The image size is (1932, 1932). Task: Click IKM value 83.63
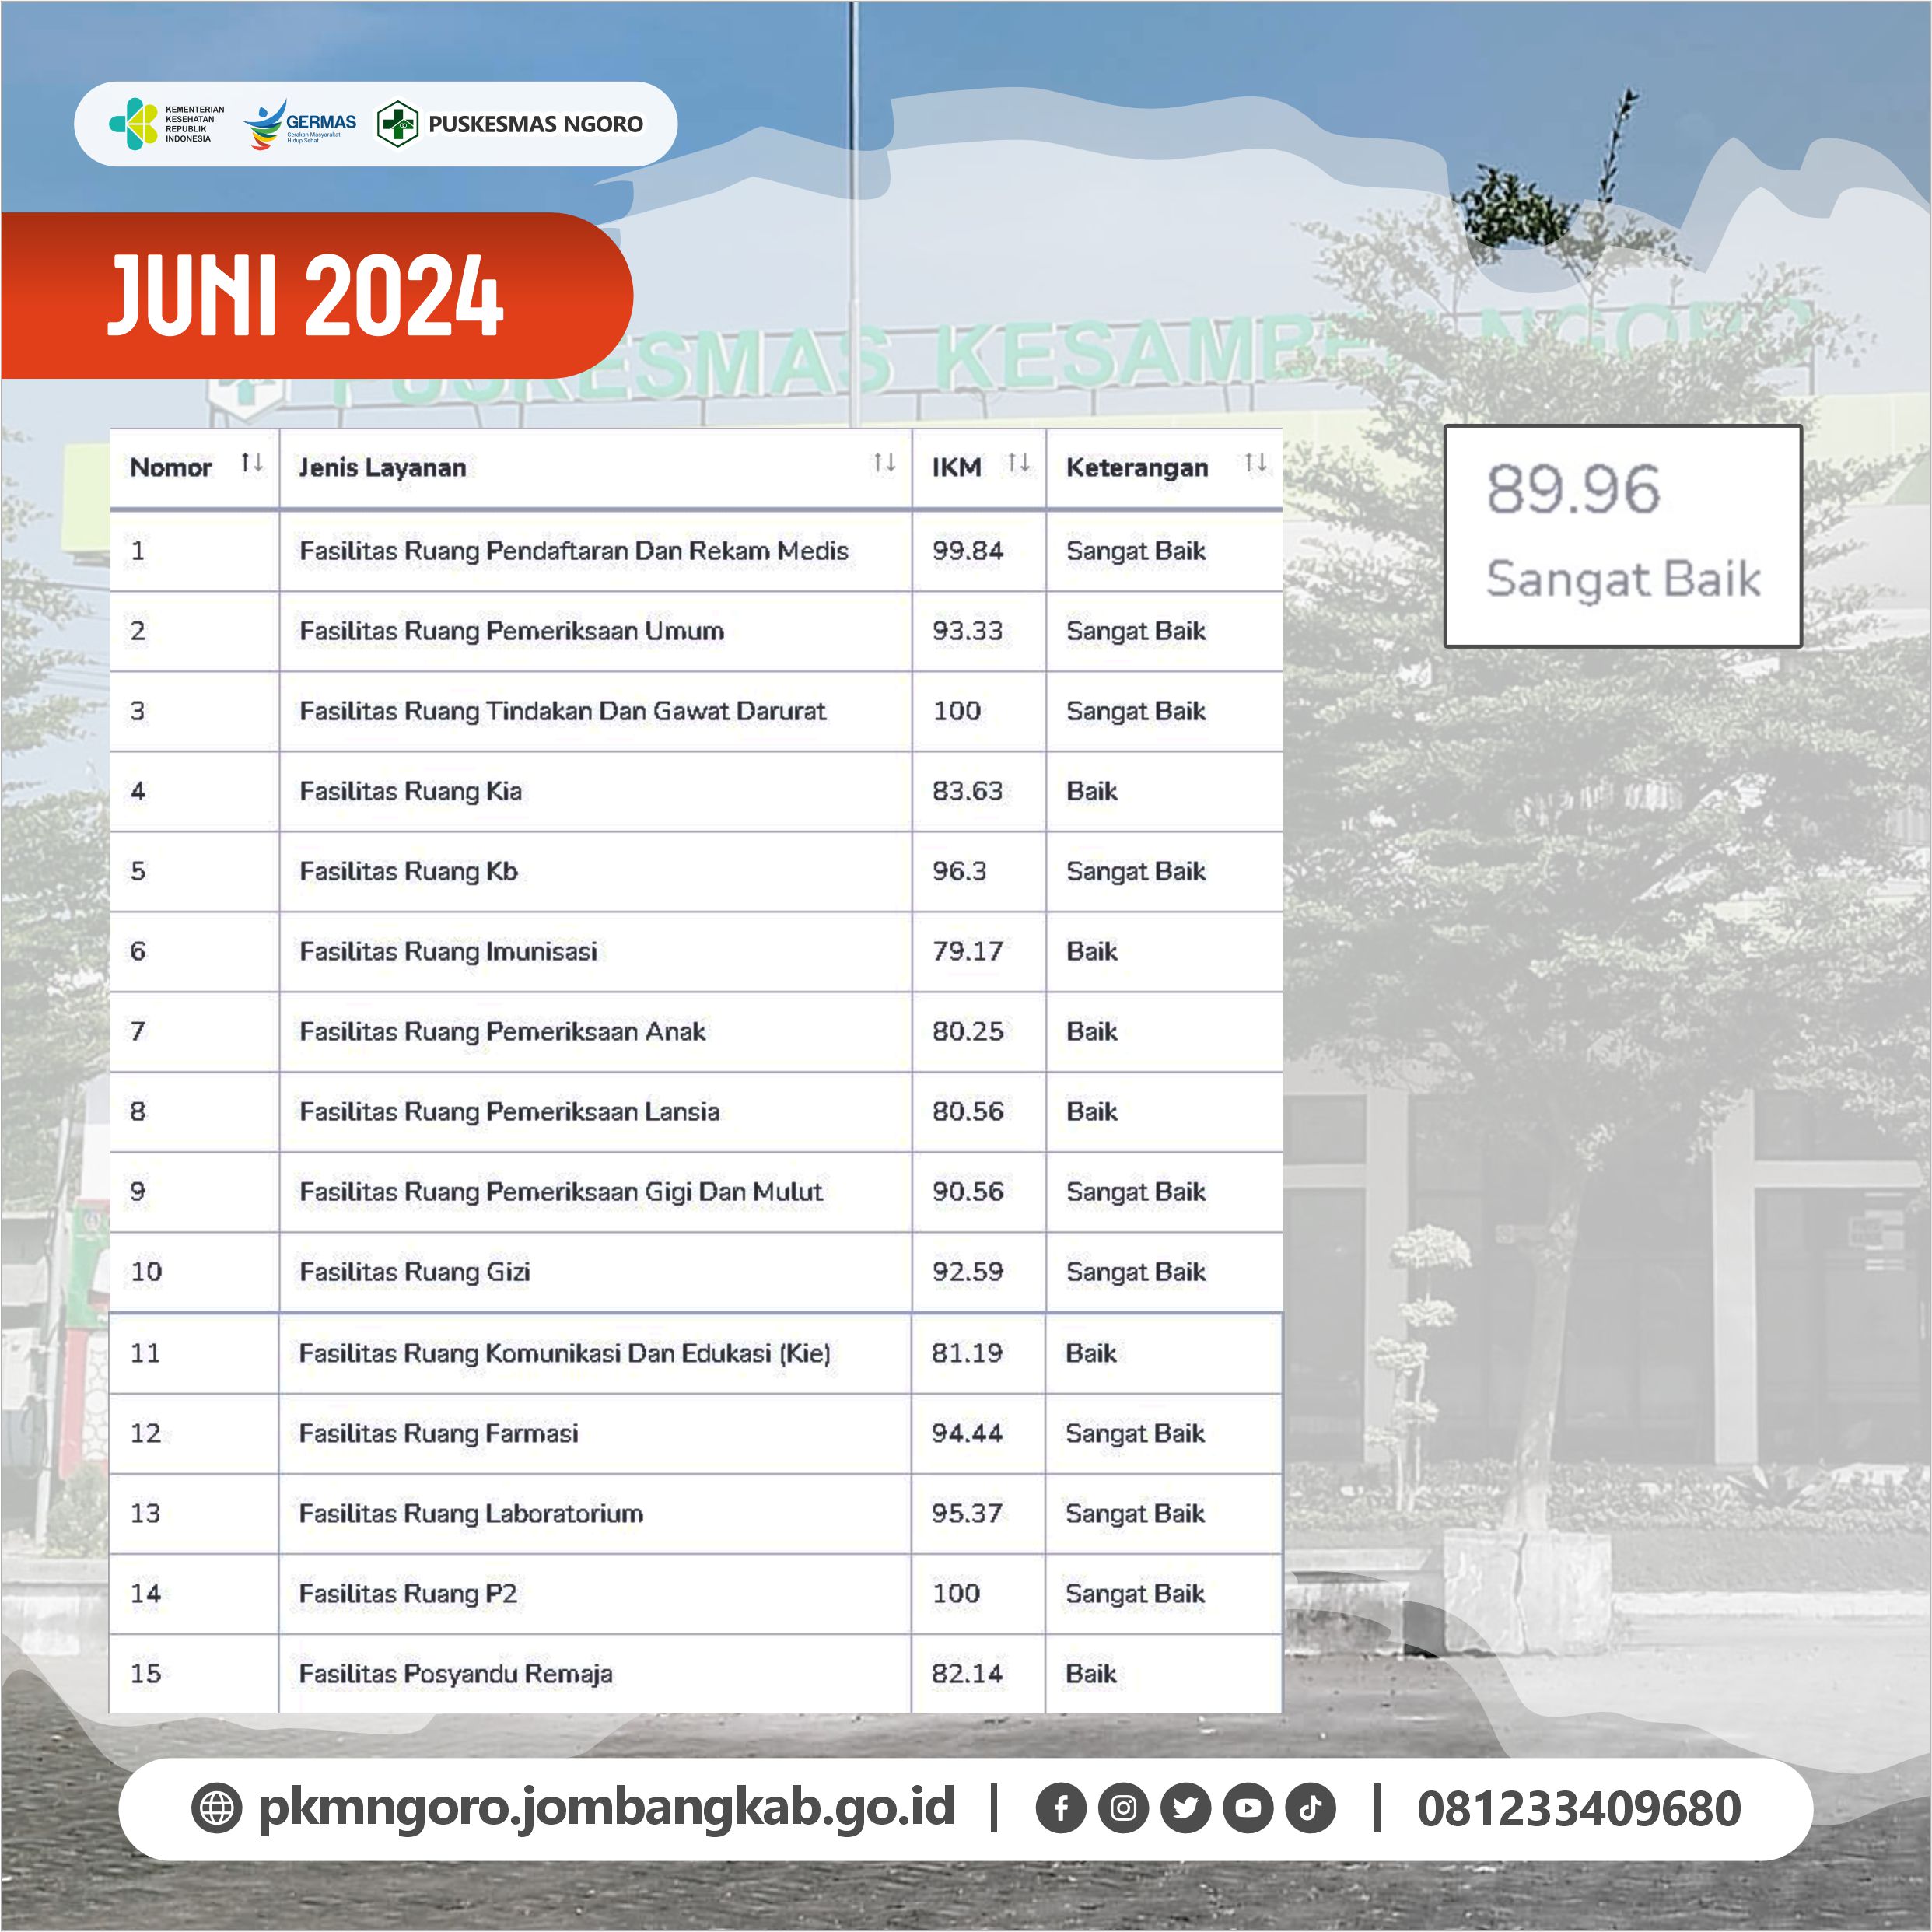click(x=968, y=791)
